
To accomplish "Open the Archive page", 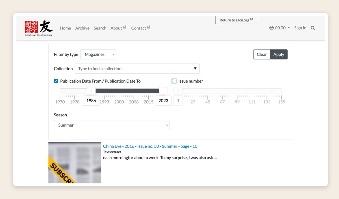I will pyautogui.click(x=82, y=28).
